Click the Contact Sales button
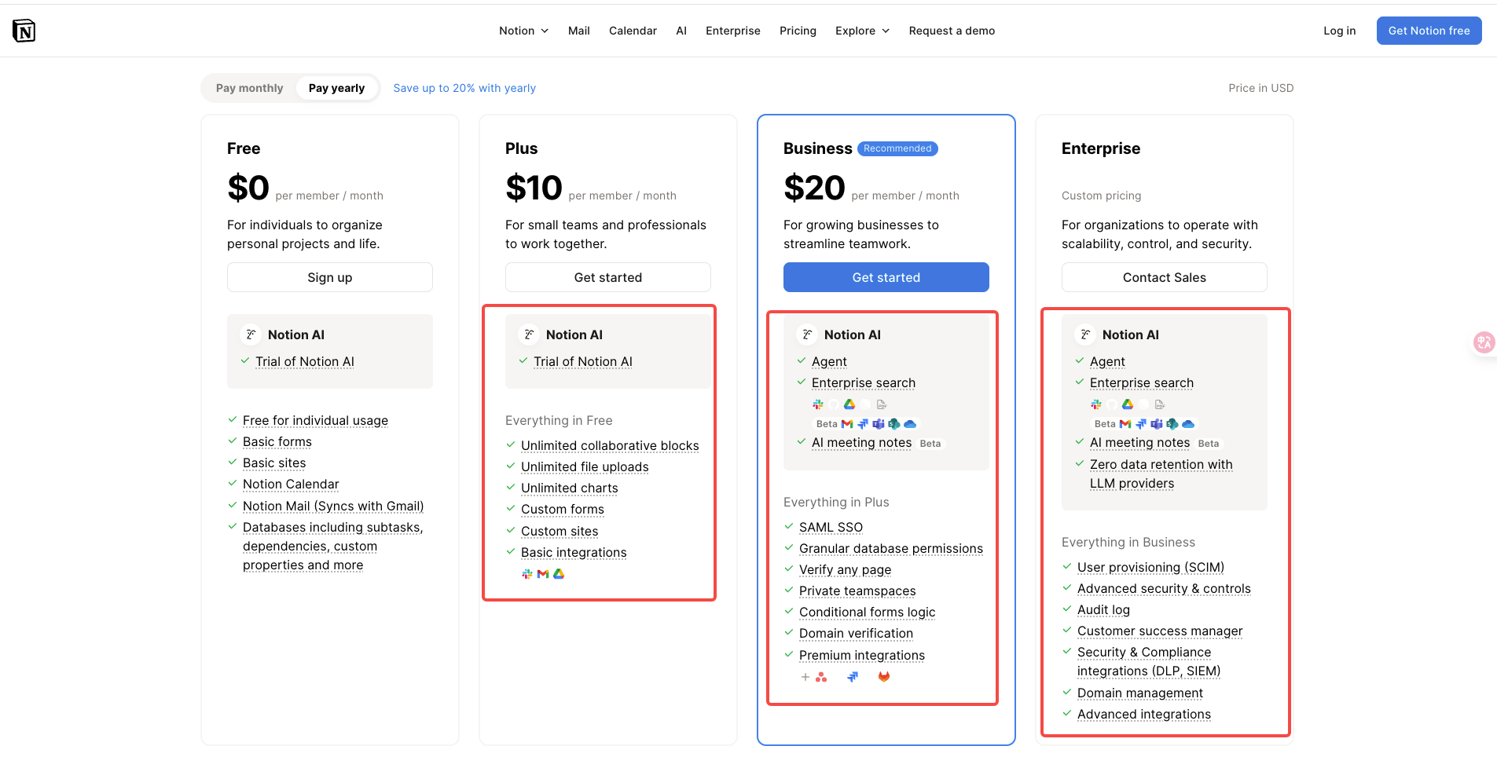The image size is (1497, 757). coord(1165,277)
